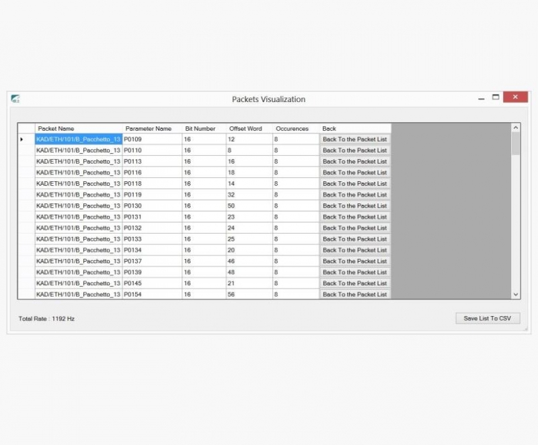Click the Save List To CSV button
The width and height of the screenshot is (538, 445).
tap(488, 318)
